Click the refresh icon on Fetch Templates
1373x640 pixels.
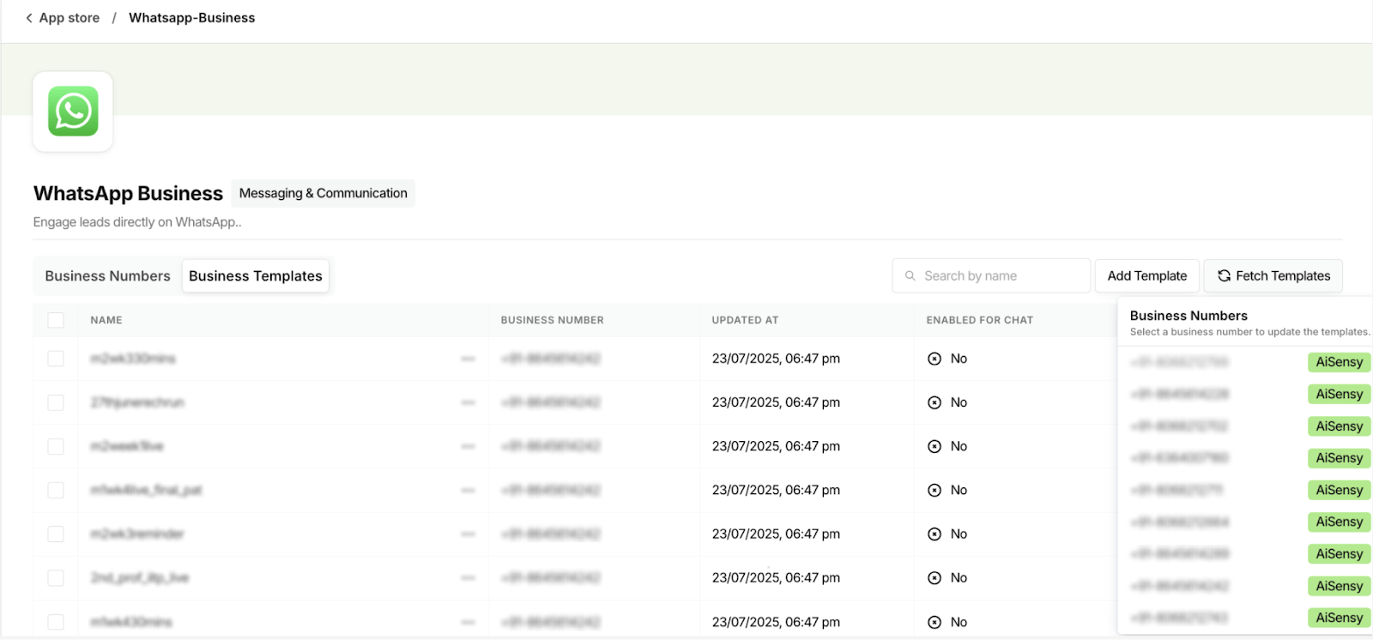pyautogui.click(x=1224, y=276)
